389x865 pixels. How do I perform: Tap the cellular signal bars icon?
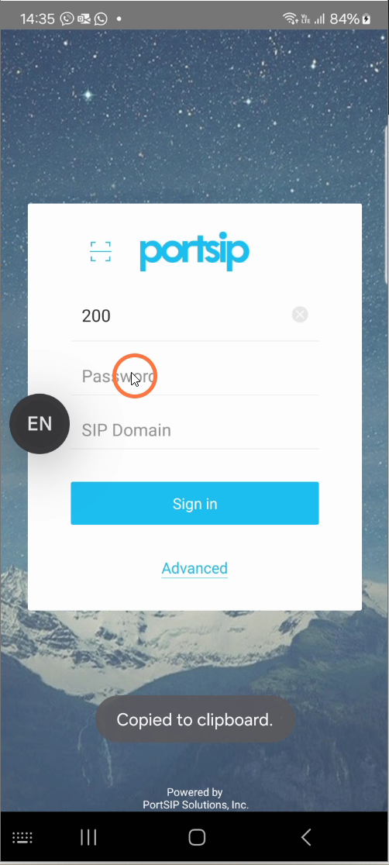coord(319,19)
